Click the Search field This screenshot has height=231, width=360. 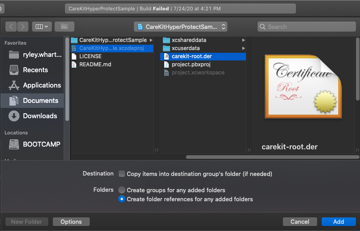(307, 27)
